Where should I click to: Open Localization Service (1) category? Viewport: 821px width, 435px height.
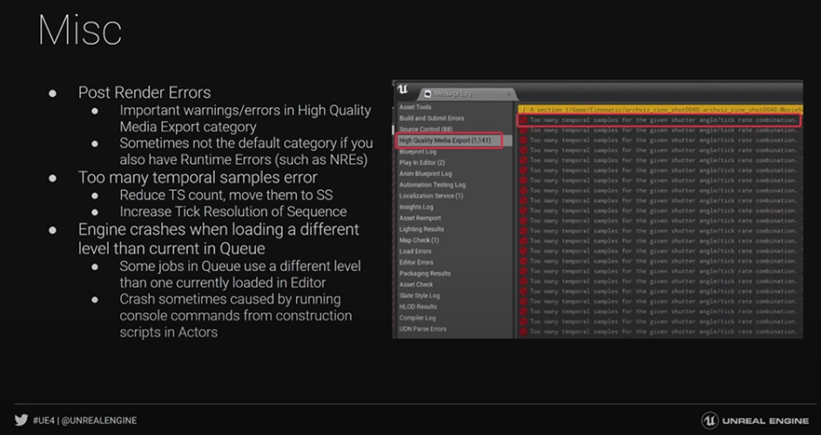pos(431,196)
